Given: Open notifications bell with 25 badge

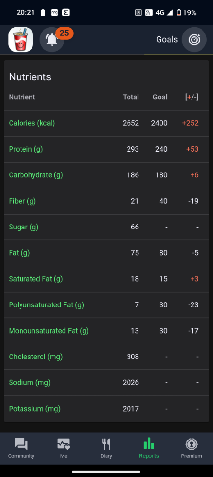Looking at the screenshot, I should tap(52, 40).
